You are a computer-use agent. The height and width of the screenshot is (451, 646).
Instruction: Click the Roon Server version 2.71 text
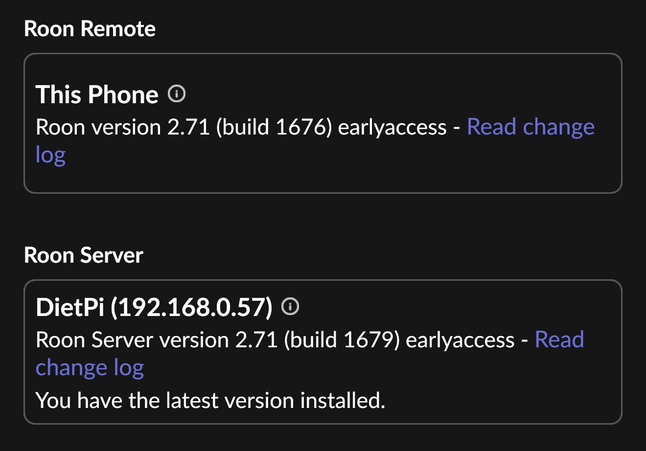point(157,340)
